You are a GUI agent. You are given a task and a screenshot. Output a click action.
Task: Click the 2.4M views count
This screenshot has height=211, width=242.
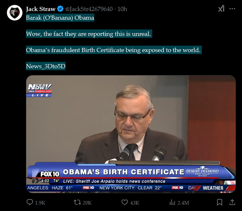[183, 203]
